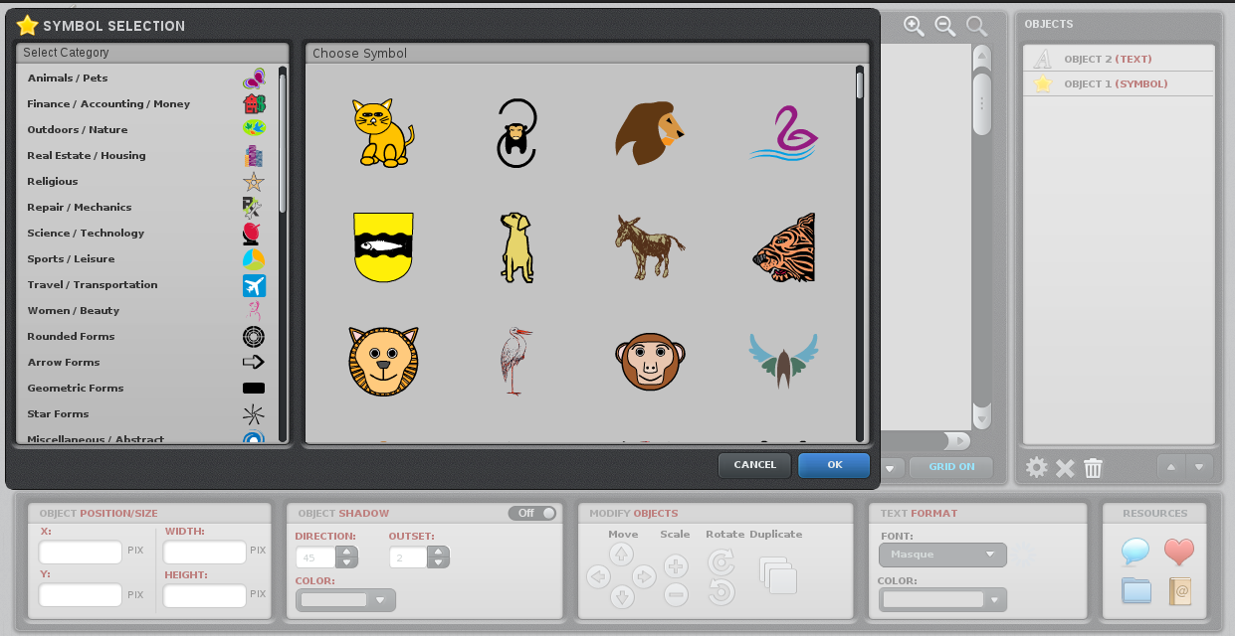The height and width of the screenshot is (636, 1235).
Task: Pick the tiger head symbol
Action: (x=783, y=247)
